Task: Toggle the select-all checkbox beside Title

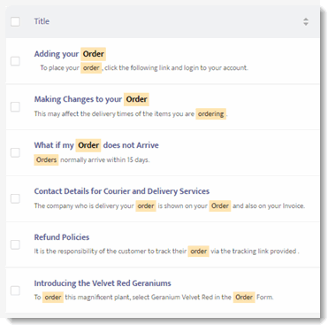Action: (x=15, y=21)
